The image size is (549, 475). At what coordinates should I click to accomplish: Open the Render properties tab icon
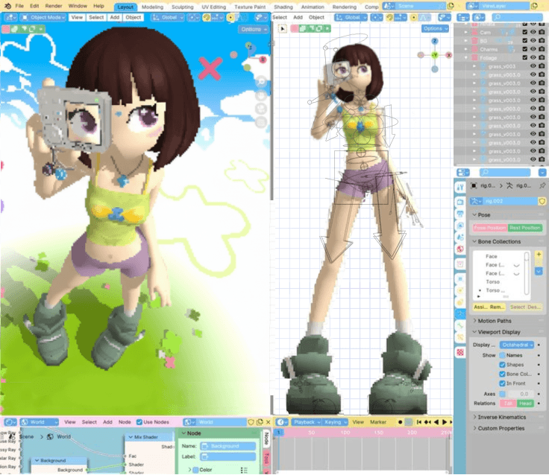460,202
